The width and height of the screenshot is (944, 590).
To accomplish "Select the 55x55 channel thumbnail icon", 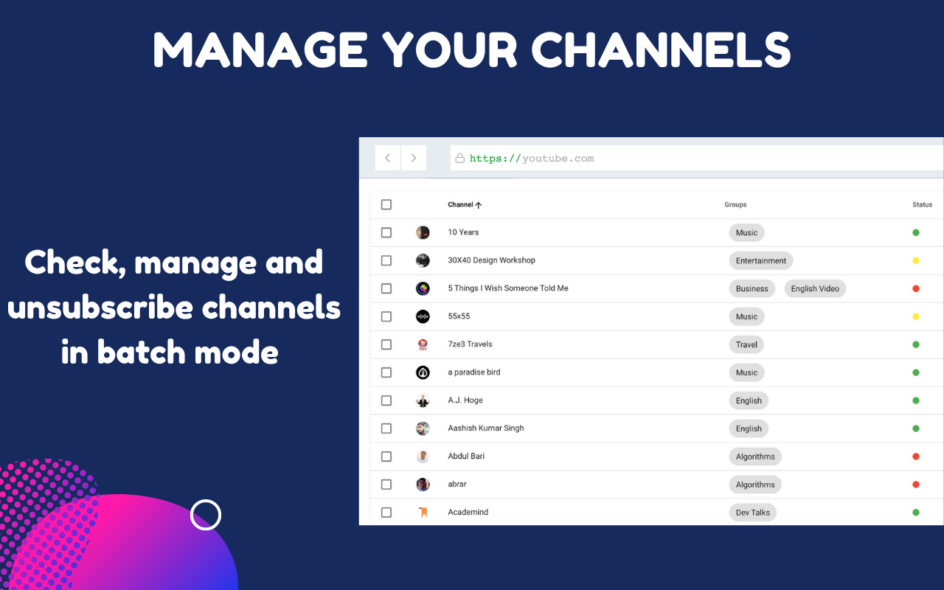I will pos(423,316).
